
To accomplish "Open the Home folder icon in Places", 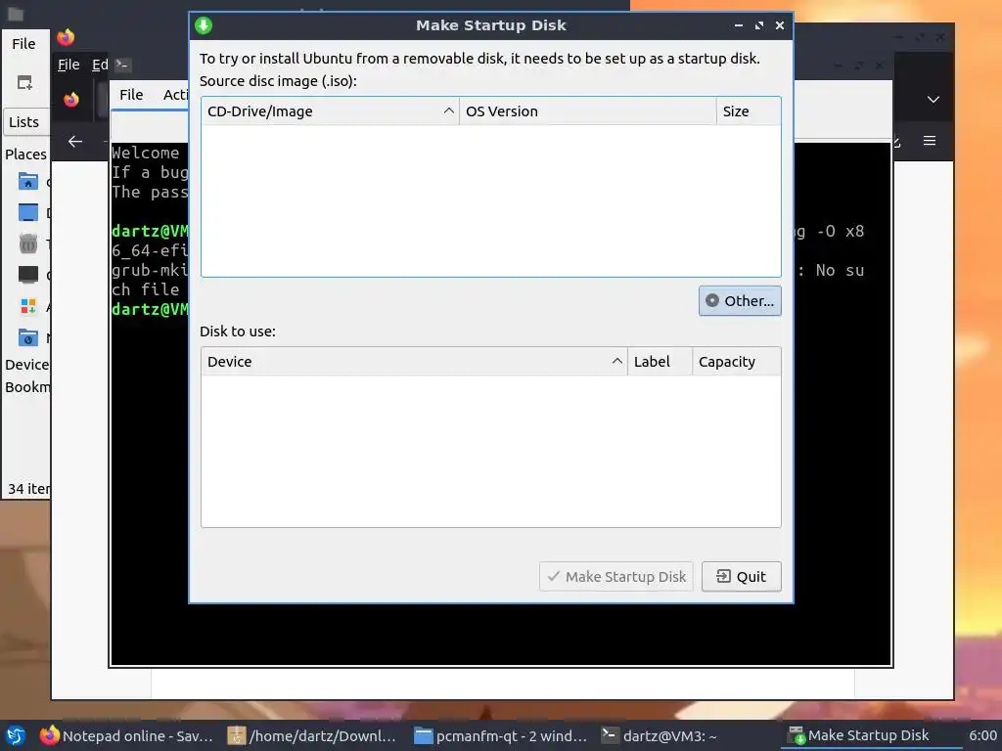I will point(28,182).
